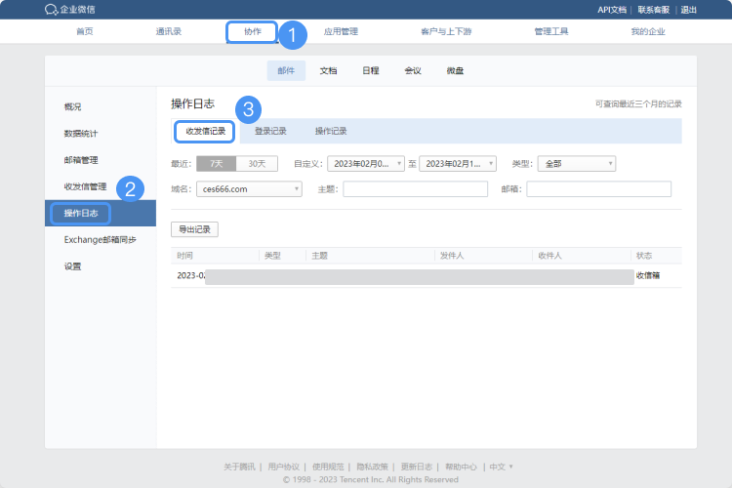Screen dimensions: 732x488
Task: Switch to the 日程 sub-tab
Action: (x=371, y=70)
